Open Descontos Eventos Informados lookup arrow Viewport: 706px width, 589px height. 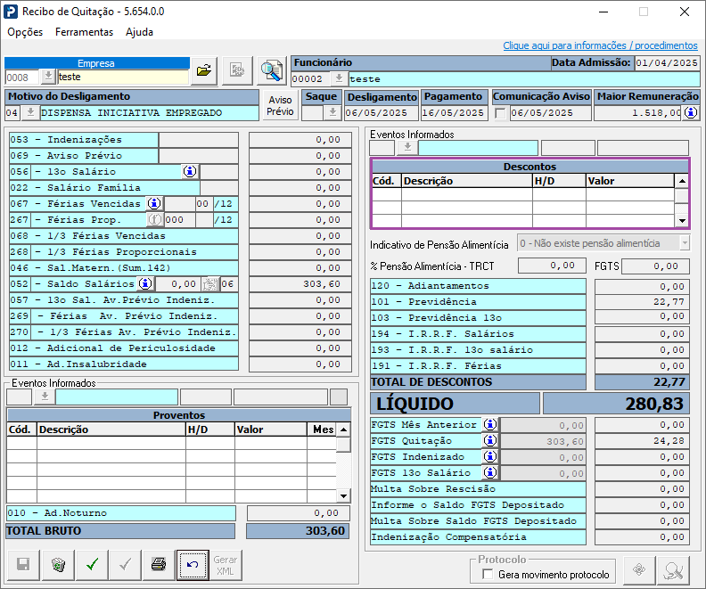tap(407, 147)
